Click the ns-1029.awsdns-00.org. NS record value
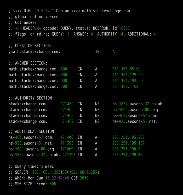The height and width of the screenshot is (195, 183). [x=136, y=110]
